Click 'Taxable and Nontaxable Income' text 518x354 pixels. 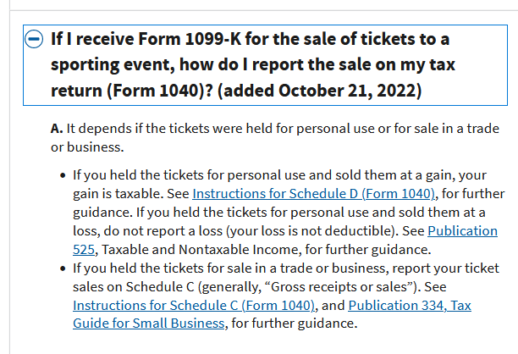tap(201, 250)
